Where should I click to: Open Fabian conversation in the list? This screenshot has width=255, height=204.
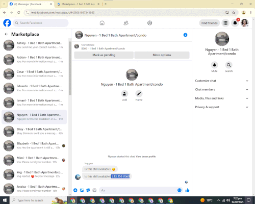(x=34, y=60)
